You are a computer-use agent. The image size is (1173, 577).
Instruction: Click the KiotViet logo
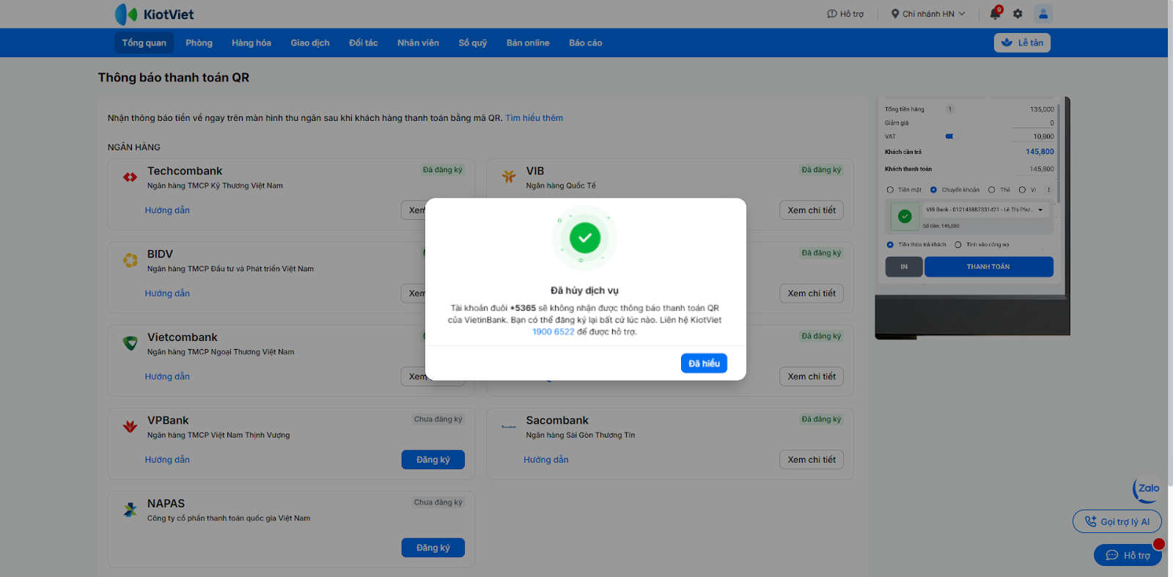point(154,14)
